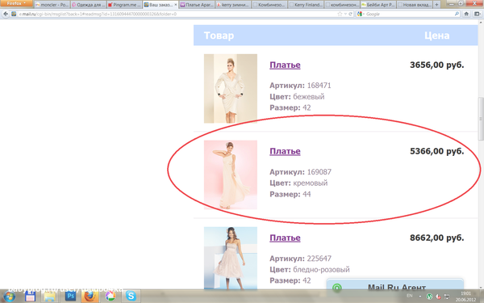
Task: Expand the URL history dropdown arrow
Action: (345, 14)
